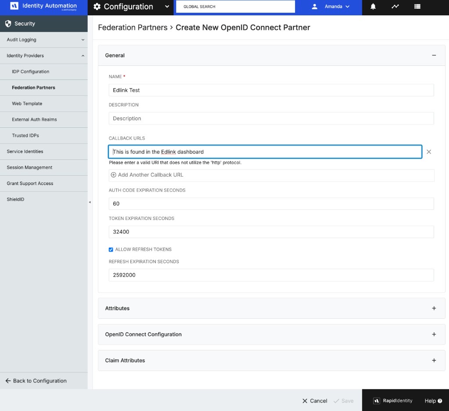
Task: Click the Federation Partners breadcrumb
Action: tap(132, 28)
